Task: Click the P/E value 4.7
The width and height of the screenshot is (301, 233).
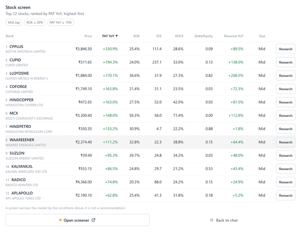Action: coord(159,129)
